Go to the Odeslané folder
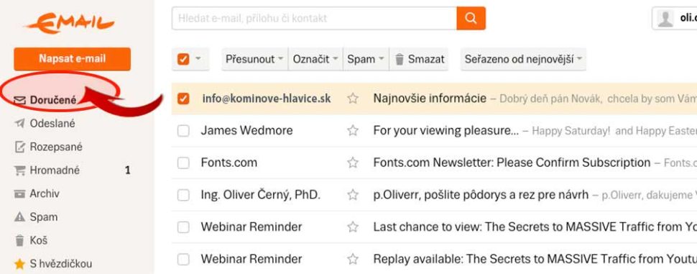 point(45,124)
